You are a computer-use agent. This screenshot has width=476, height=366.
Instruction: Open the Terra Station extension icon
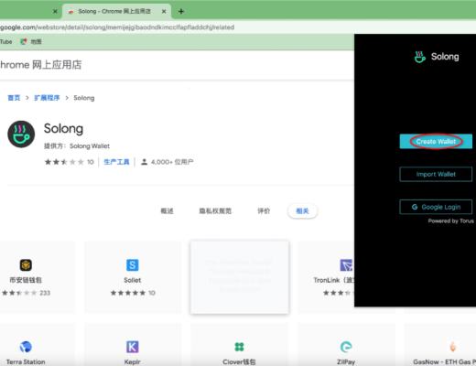26,347
